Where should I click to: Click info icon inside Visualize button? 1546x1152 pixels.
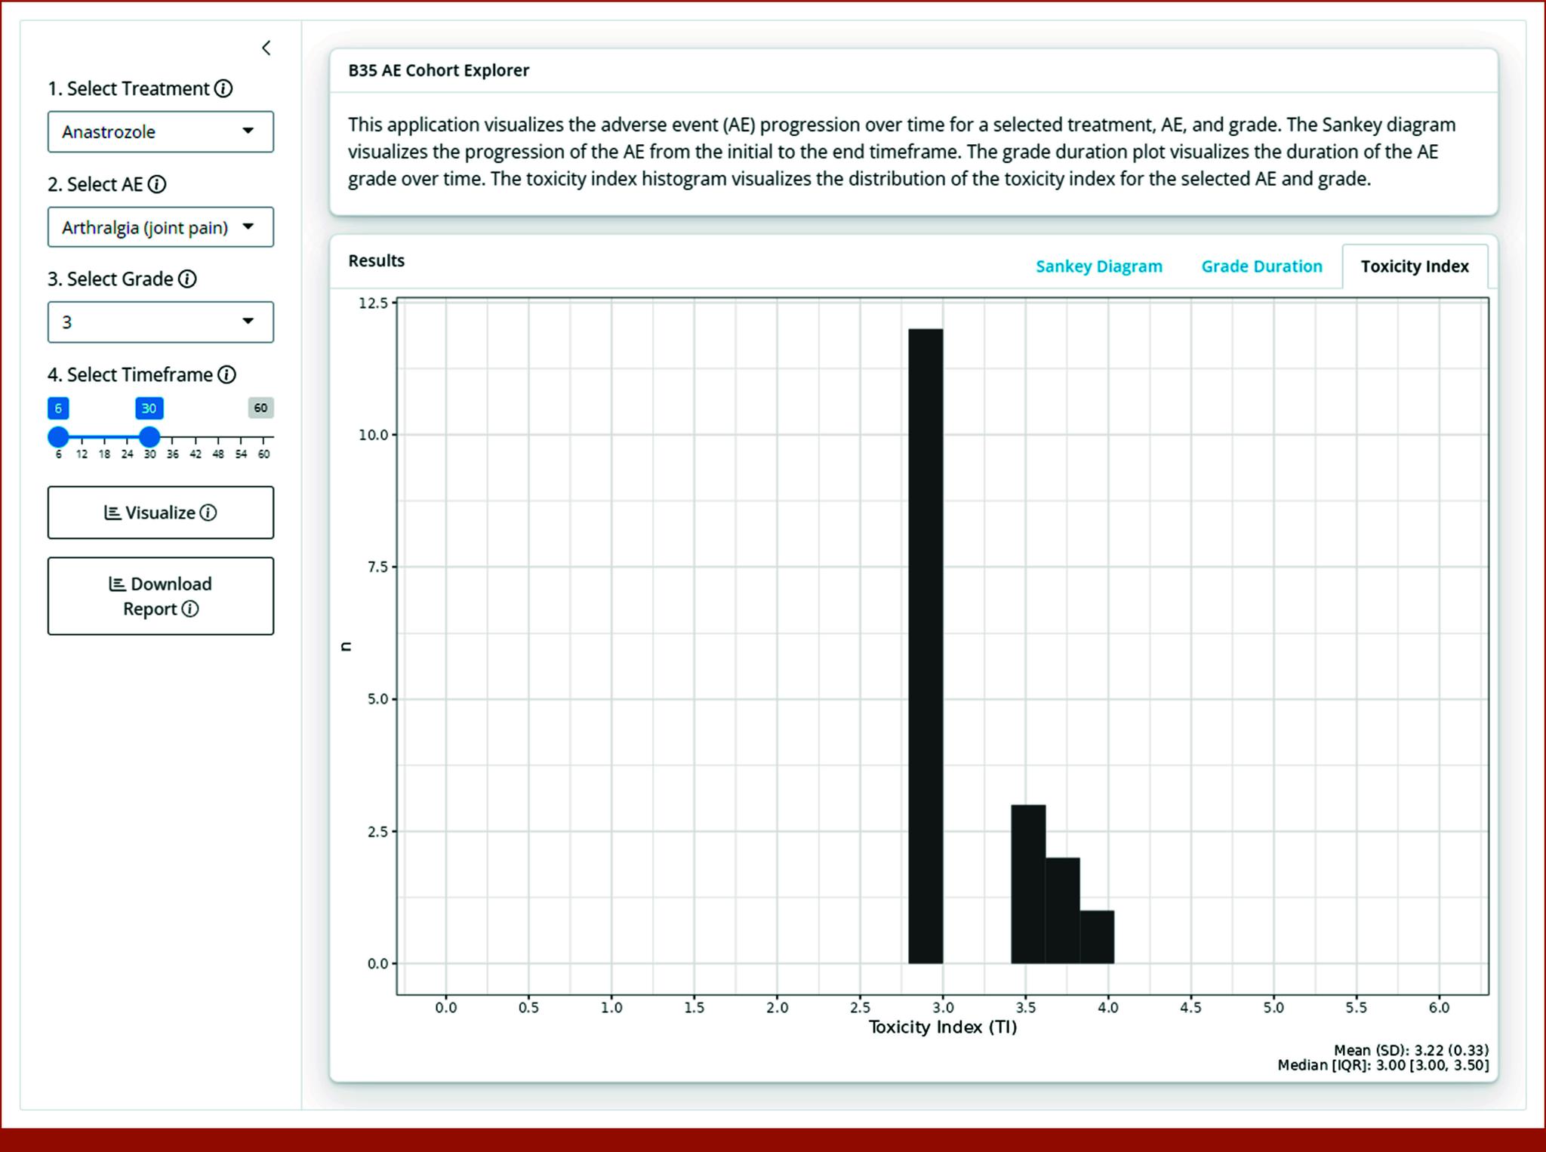tap(208, 513)
